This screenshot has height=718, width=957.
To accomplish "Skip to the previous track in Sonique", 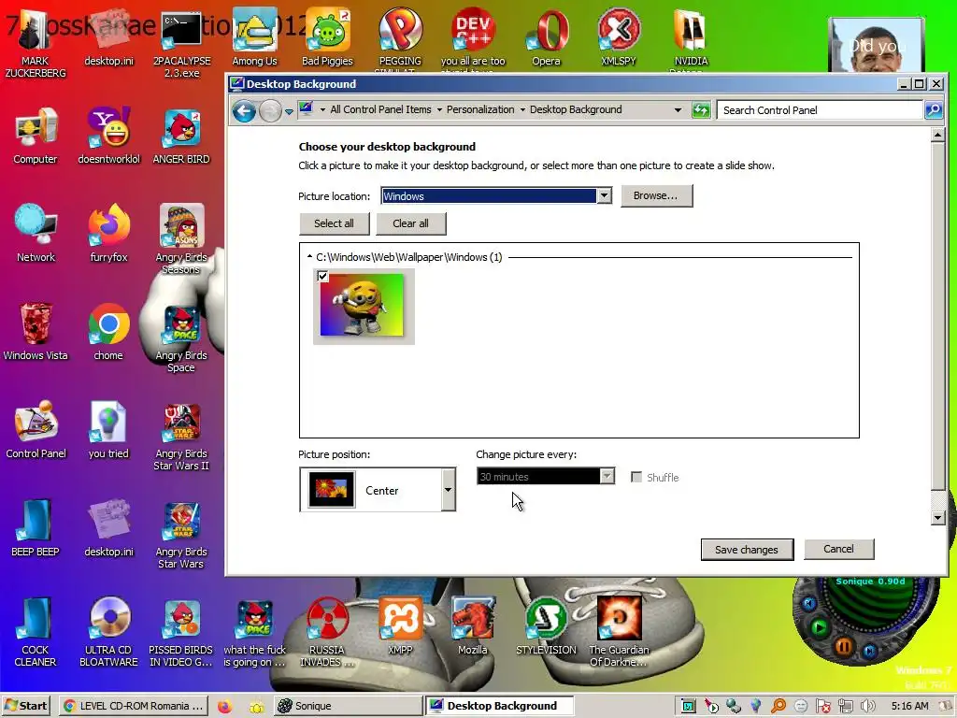I will point(809,604).
